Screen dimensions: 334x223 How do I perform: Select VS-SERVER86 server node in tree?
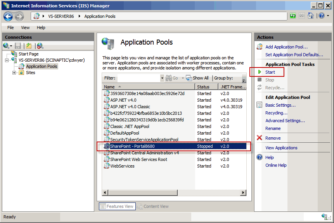click(x=52, y=60)
